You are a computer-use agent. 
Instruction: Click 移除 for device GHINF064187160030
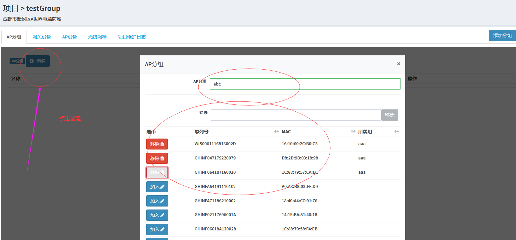157,172
